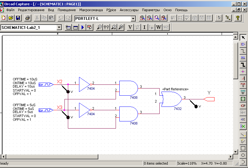
Task: Toggle bias Power display W button
Action: point(159,27)
